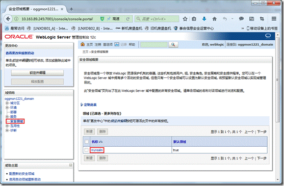The width and height of the screenshot is (284, 186).
Task: Expand the 互用性 tree node
Action: coord(7,126)
